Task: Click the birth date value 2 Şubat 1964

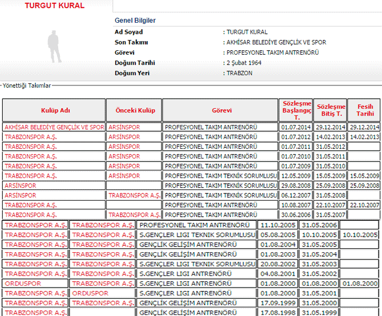Action: pyautogui.click(x=244, y=63)
